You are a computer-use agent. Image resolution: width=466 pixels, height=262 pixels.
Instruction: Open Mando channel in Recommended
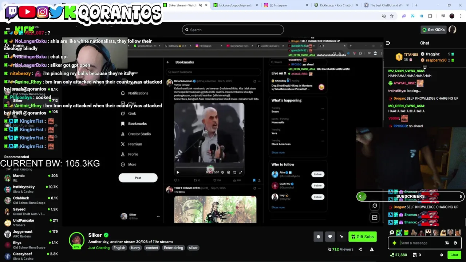coord(31,178)
